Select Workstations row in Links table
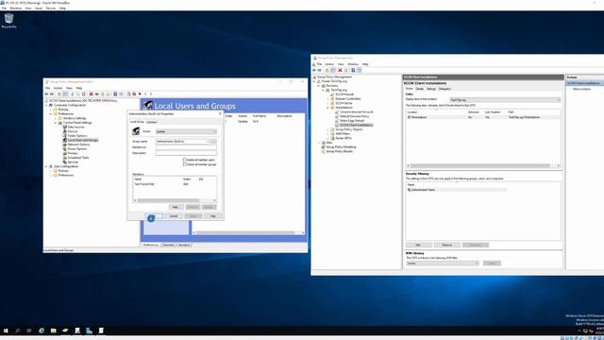This screenshot has width=604, height=340. 483,117
